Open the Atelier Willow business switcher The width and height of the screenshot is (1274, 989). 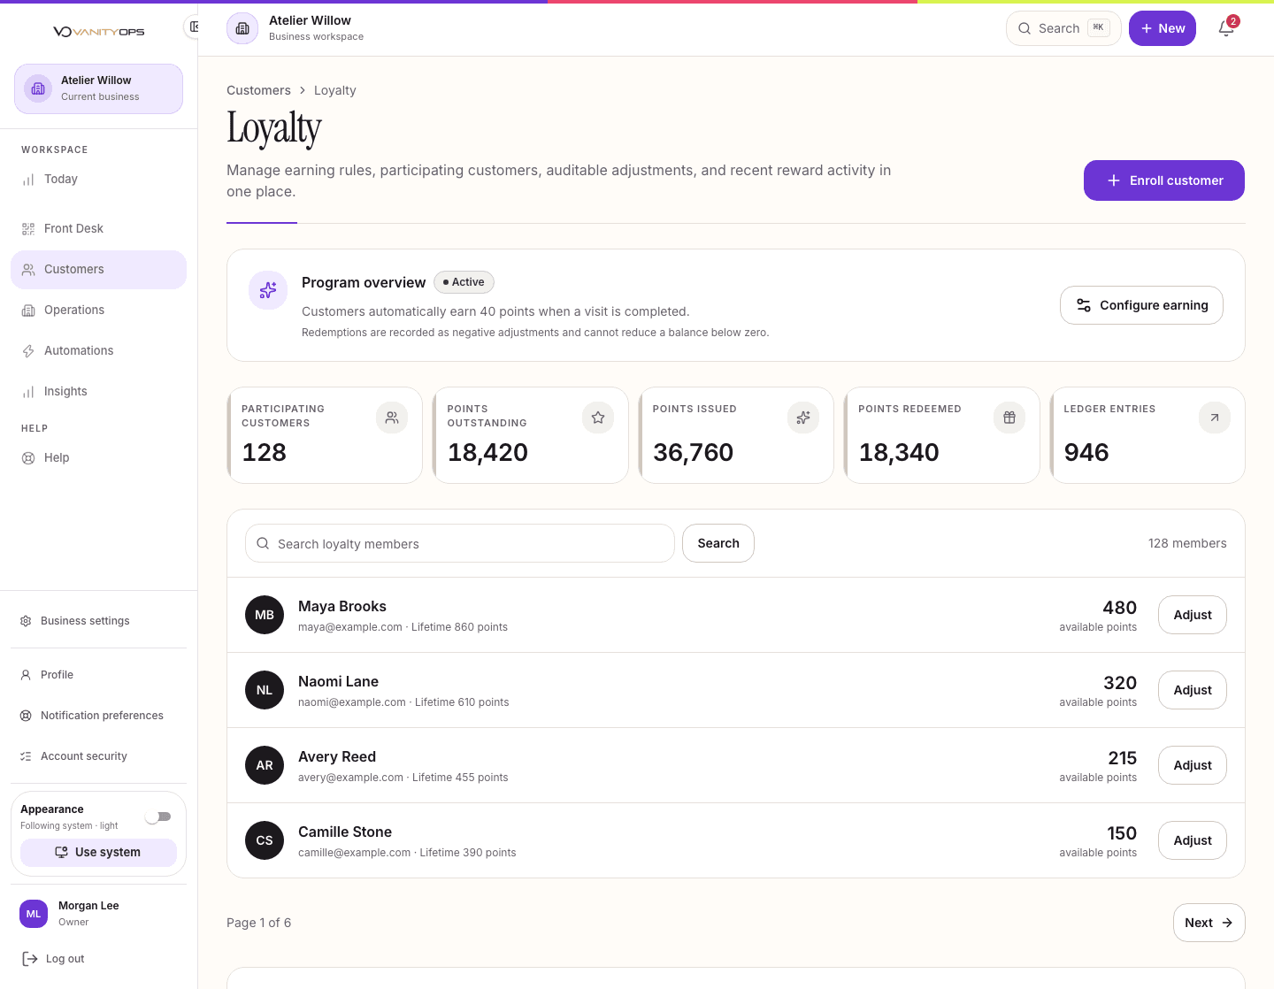[x=98, y=88]
